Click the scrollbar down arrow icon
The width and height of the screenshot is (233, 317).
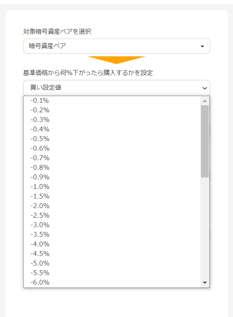205,282
